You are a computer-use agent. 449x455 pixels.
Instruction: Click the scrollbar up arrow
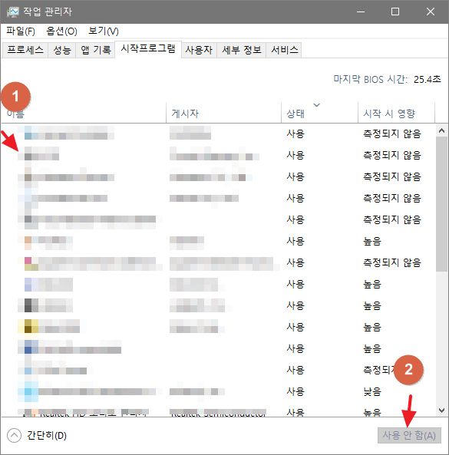[x=441, y=130]
